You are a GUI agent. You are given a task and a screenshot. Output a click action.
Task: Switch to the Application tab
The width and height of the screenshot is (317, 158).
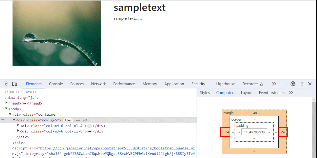[174, 84]
